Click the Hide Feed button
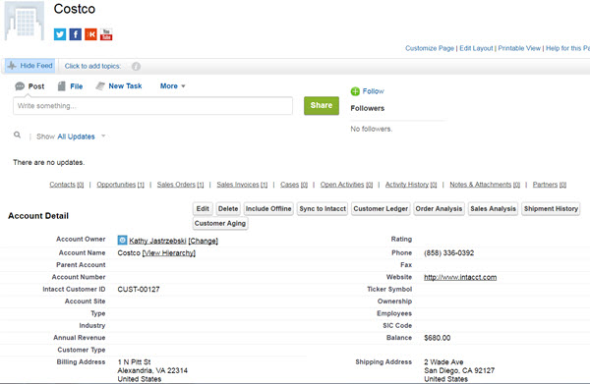 [x=30, y=66]
